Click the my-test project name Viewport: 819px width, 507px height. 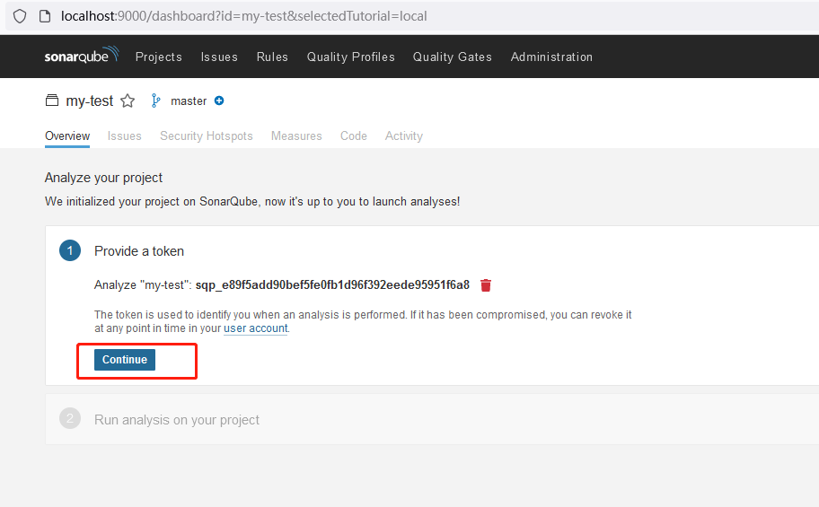[x=89, y=101]
